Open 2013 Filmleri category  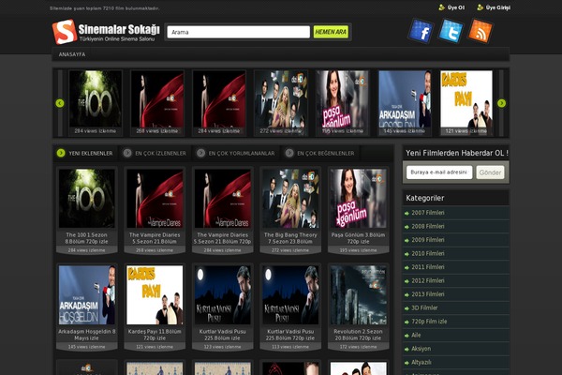pyautogui.click(x=428, y=294)
